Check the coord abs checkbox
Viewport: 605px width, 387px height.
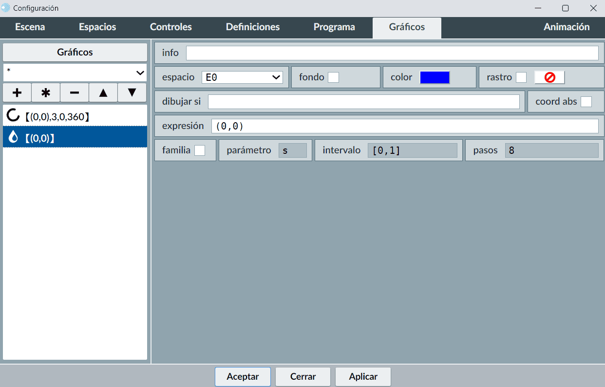[x=586, y=102]
